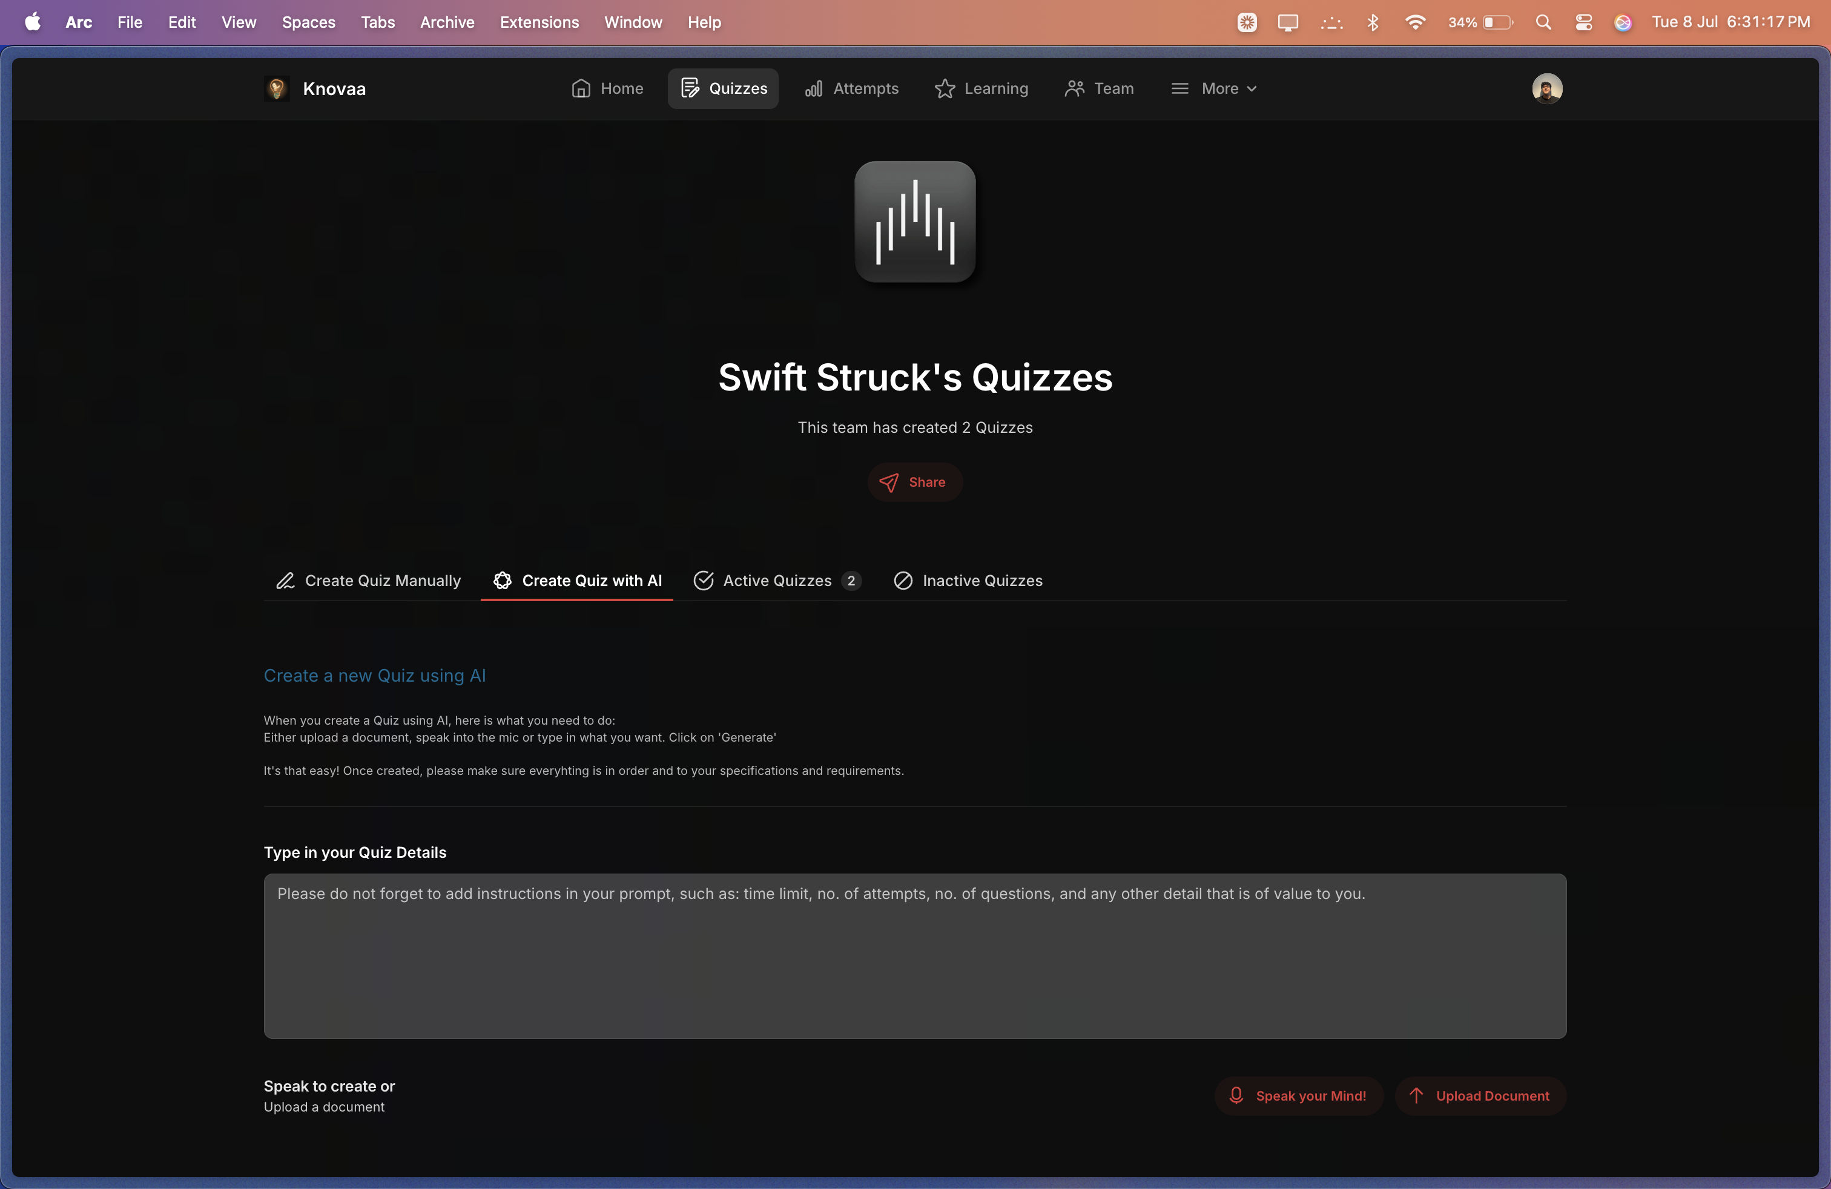Start Speak your Mind recording

(1299, 1096)
